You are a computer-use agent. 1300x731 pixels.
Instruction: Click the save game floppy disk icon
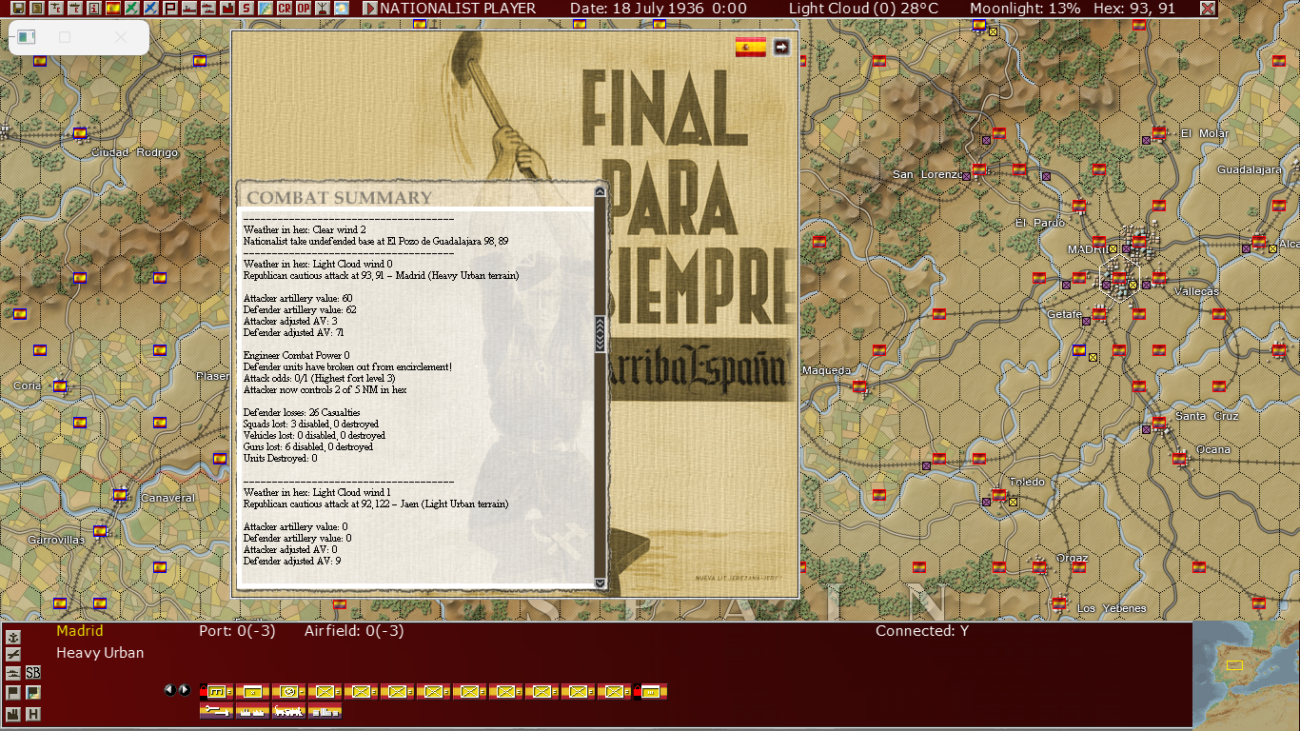18,9
